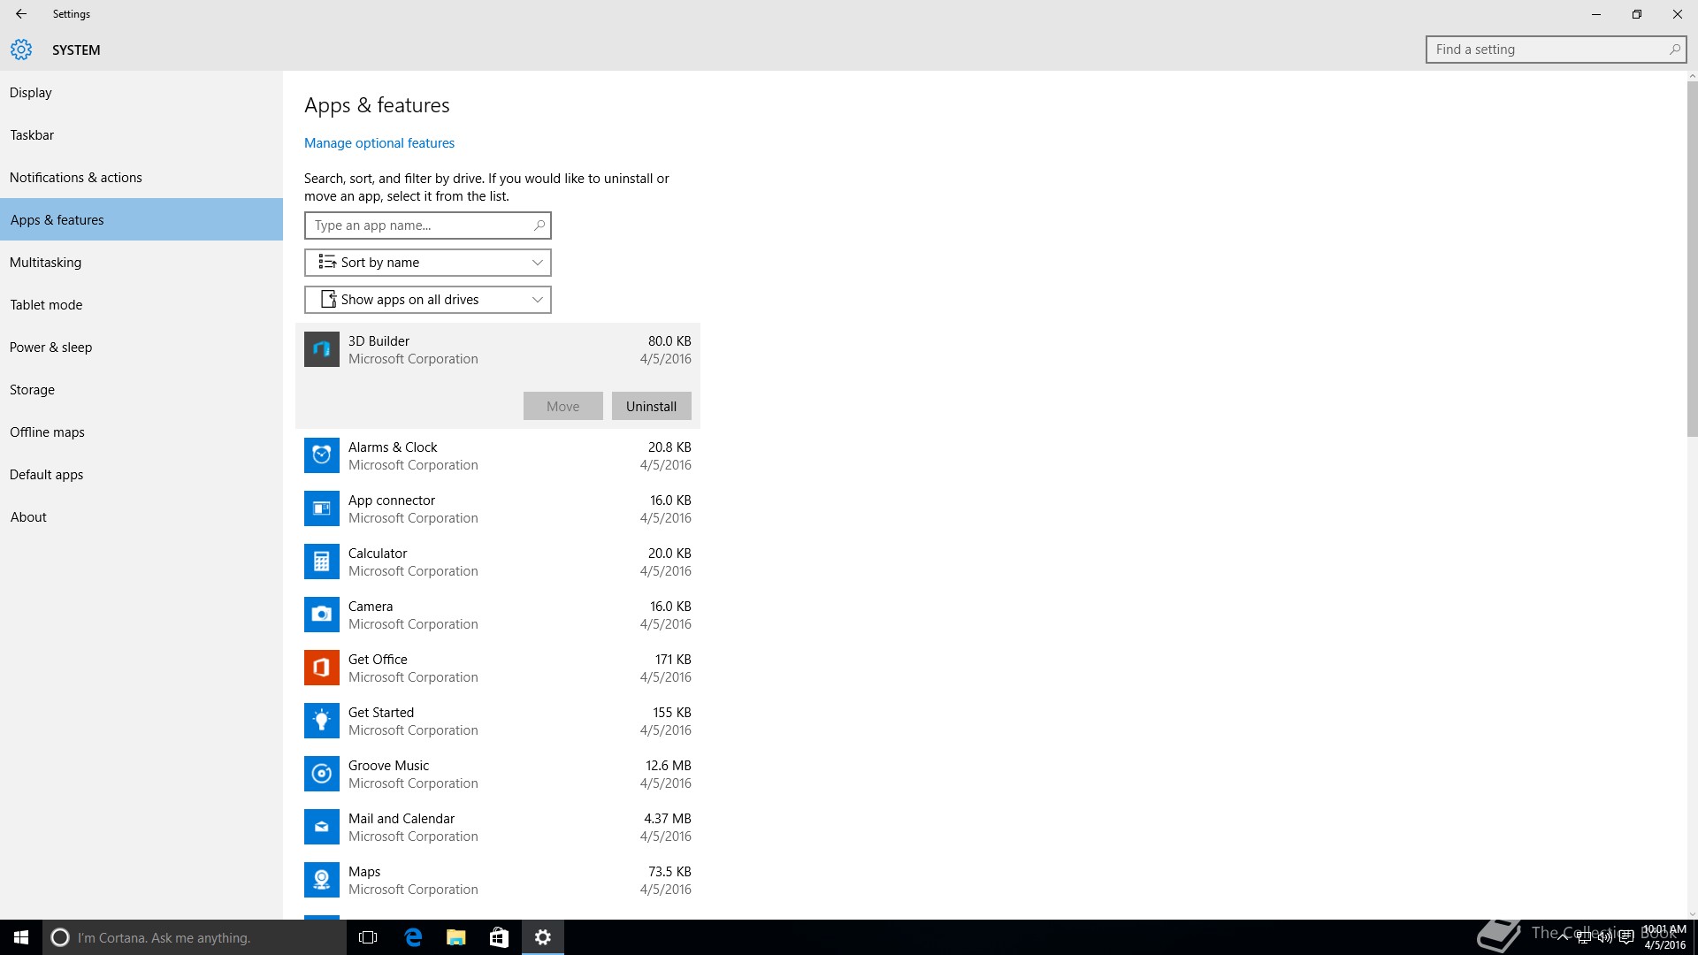Click the 171 KB size value

673,660
